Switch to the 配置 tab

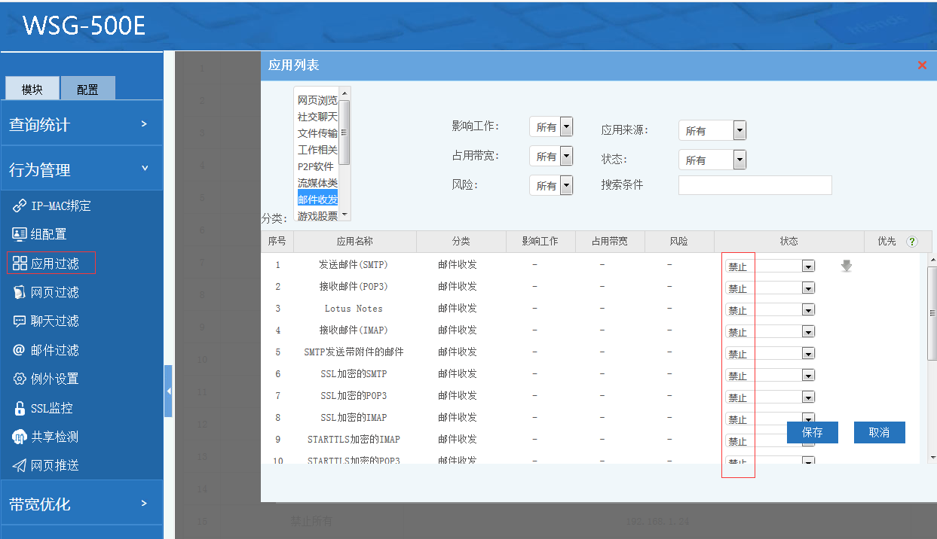87,89
